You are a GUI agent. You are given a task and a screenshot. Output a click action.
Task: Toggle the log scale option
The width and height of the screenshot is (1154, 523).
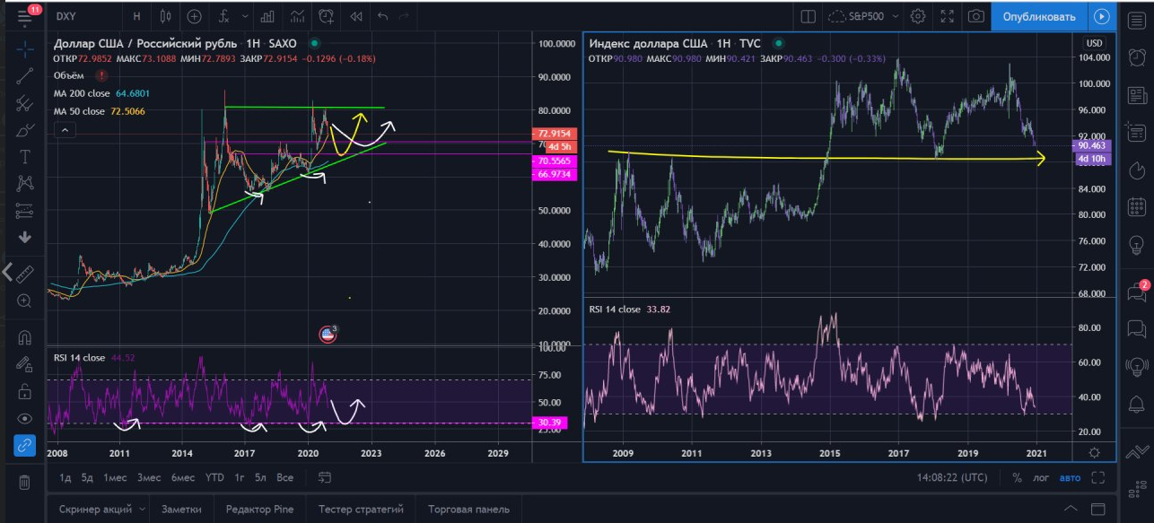coord(1041,478)
